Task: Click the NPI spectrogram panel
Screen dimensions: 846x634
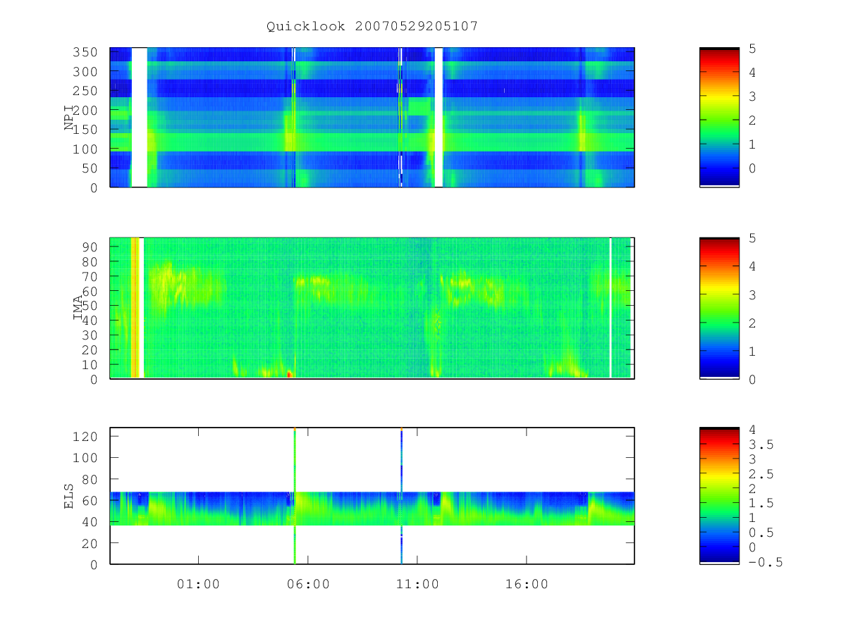Action: click(x=372, y=118)
